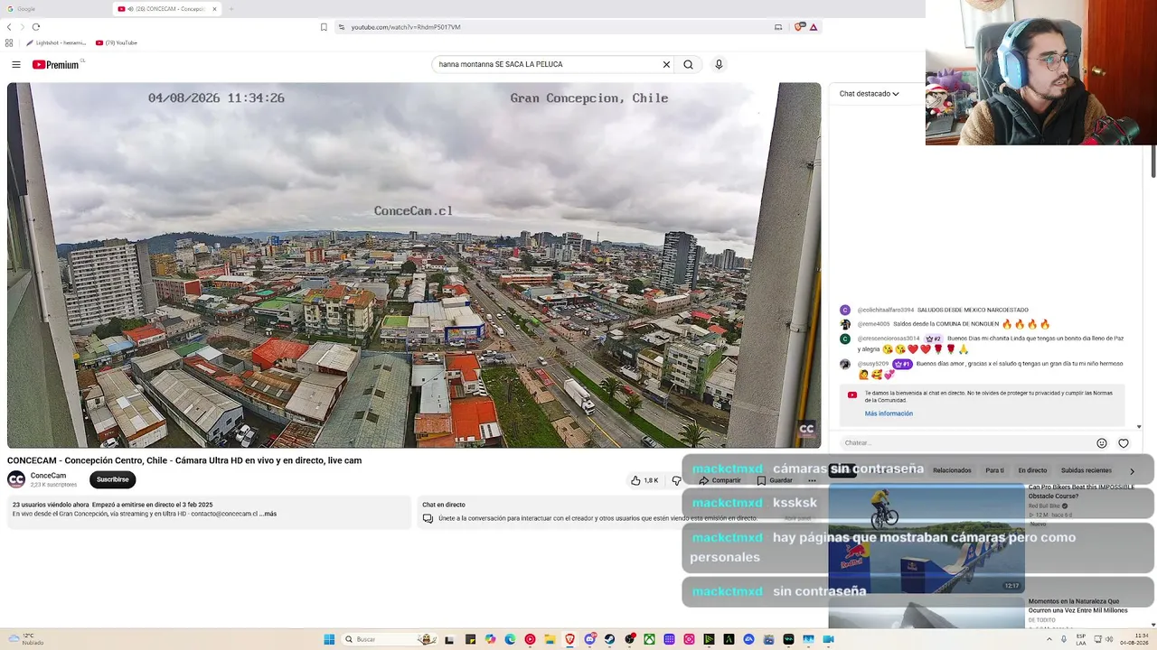Open Momentos en la Naturaleza video title
Screen dimensions: 1157x650
[x=1077, y=606]
